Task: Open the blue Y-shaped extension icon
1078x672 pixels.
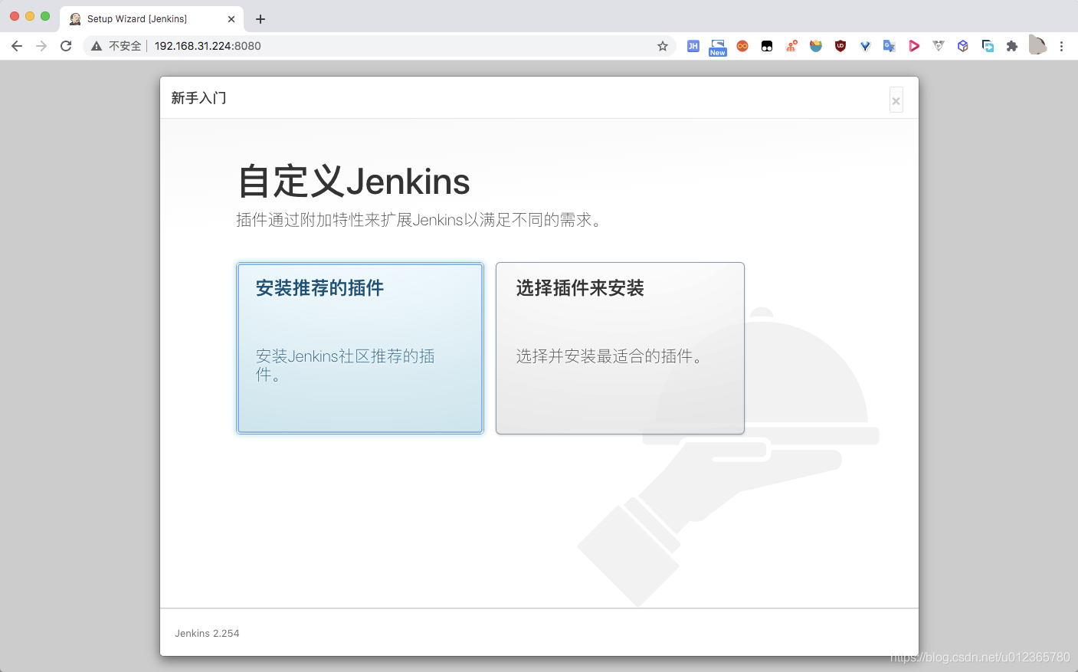Action: coord(865,46)
